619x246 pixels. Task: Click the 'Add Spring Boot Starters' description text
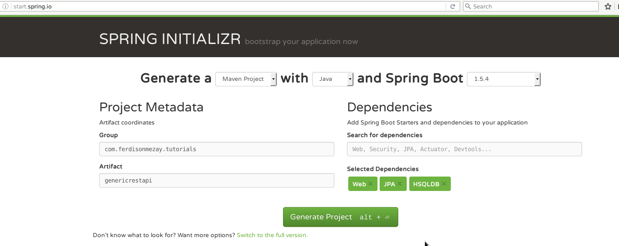437,122
